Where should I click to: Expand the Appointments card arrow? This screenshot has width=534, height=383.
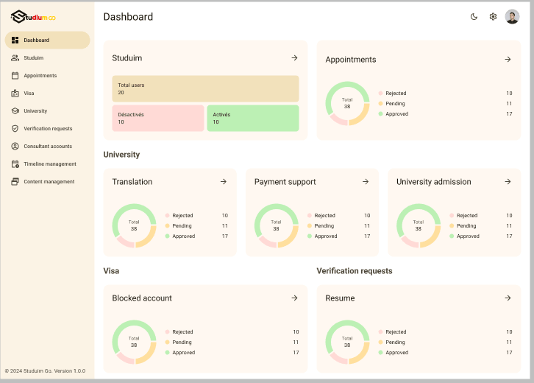tap(508, 60)
